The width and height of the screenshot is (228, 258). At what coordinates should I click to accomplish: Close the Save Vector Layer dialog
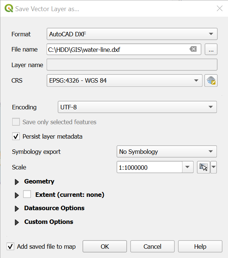point(219,9)
